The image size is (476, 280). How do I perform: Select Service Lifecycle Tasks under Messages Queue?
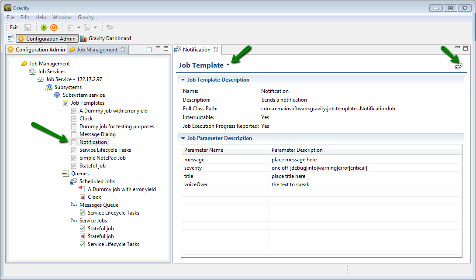pyautogui.click(x=113, y=213)
